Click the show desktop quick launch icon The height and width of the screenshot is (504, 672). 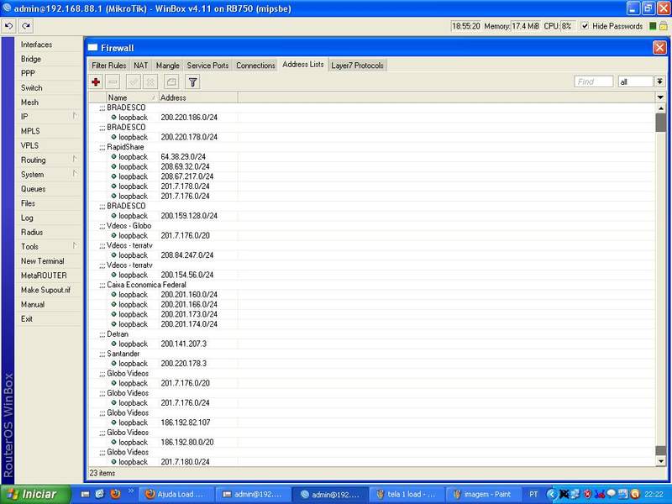[86, 494]
